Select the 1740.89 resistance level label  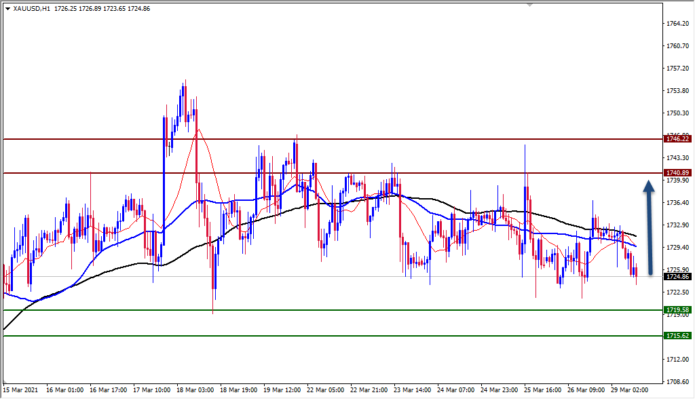[x=678, y=173]
